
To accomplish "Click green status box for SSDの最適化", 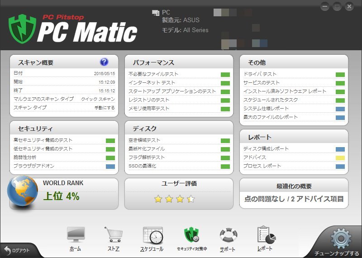I will click(225, 167).
